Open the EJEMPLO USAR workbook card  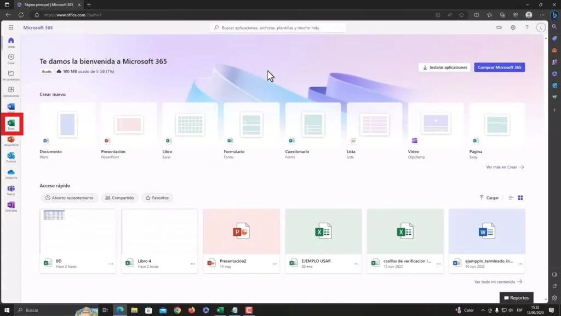click(x=323, y=241)
